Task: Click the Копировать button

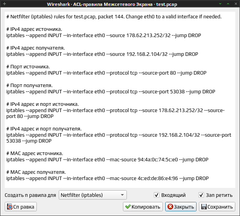Action: pos(143,207)
